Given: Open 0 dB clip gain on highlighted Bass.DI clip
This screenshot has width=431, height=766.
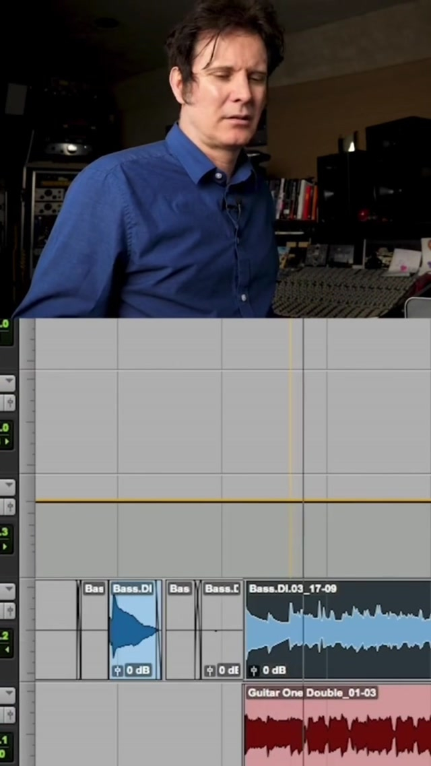Looking at the screenshot, I should [x=138, y=670].
